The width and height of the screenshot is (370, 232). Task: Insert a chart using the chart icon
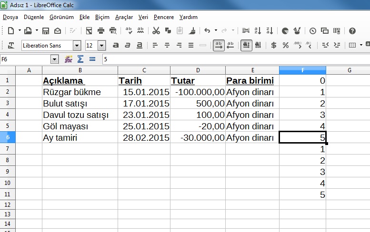coord(285,31)
